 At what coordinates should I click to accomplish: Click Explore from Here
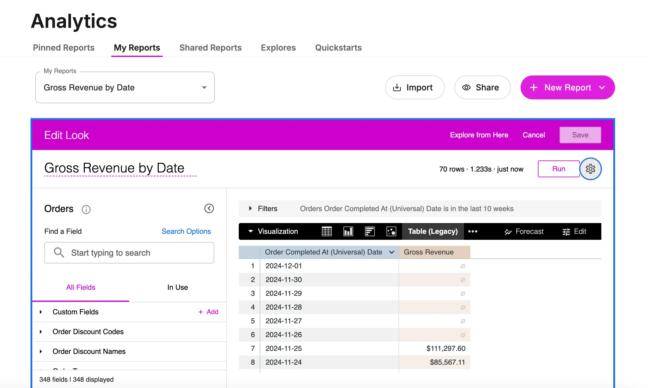(x=479, y=135)
